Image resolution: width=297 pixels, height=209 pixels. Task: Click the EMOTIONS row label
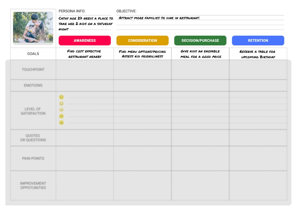click(33, 85)
